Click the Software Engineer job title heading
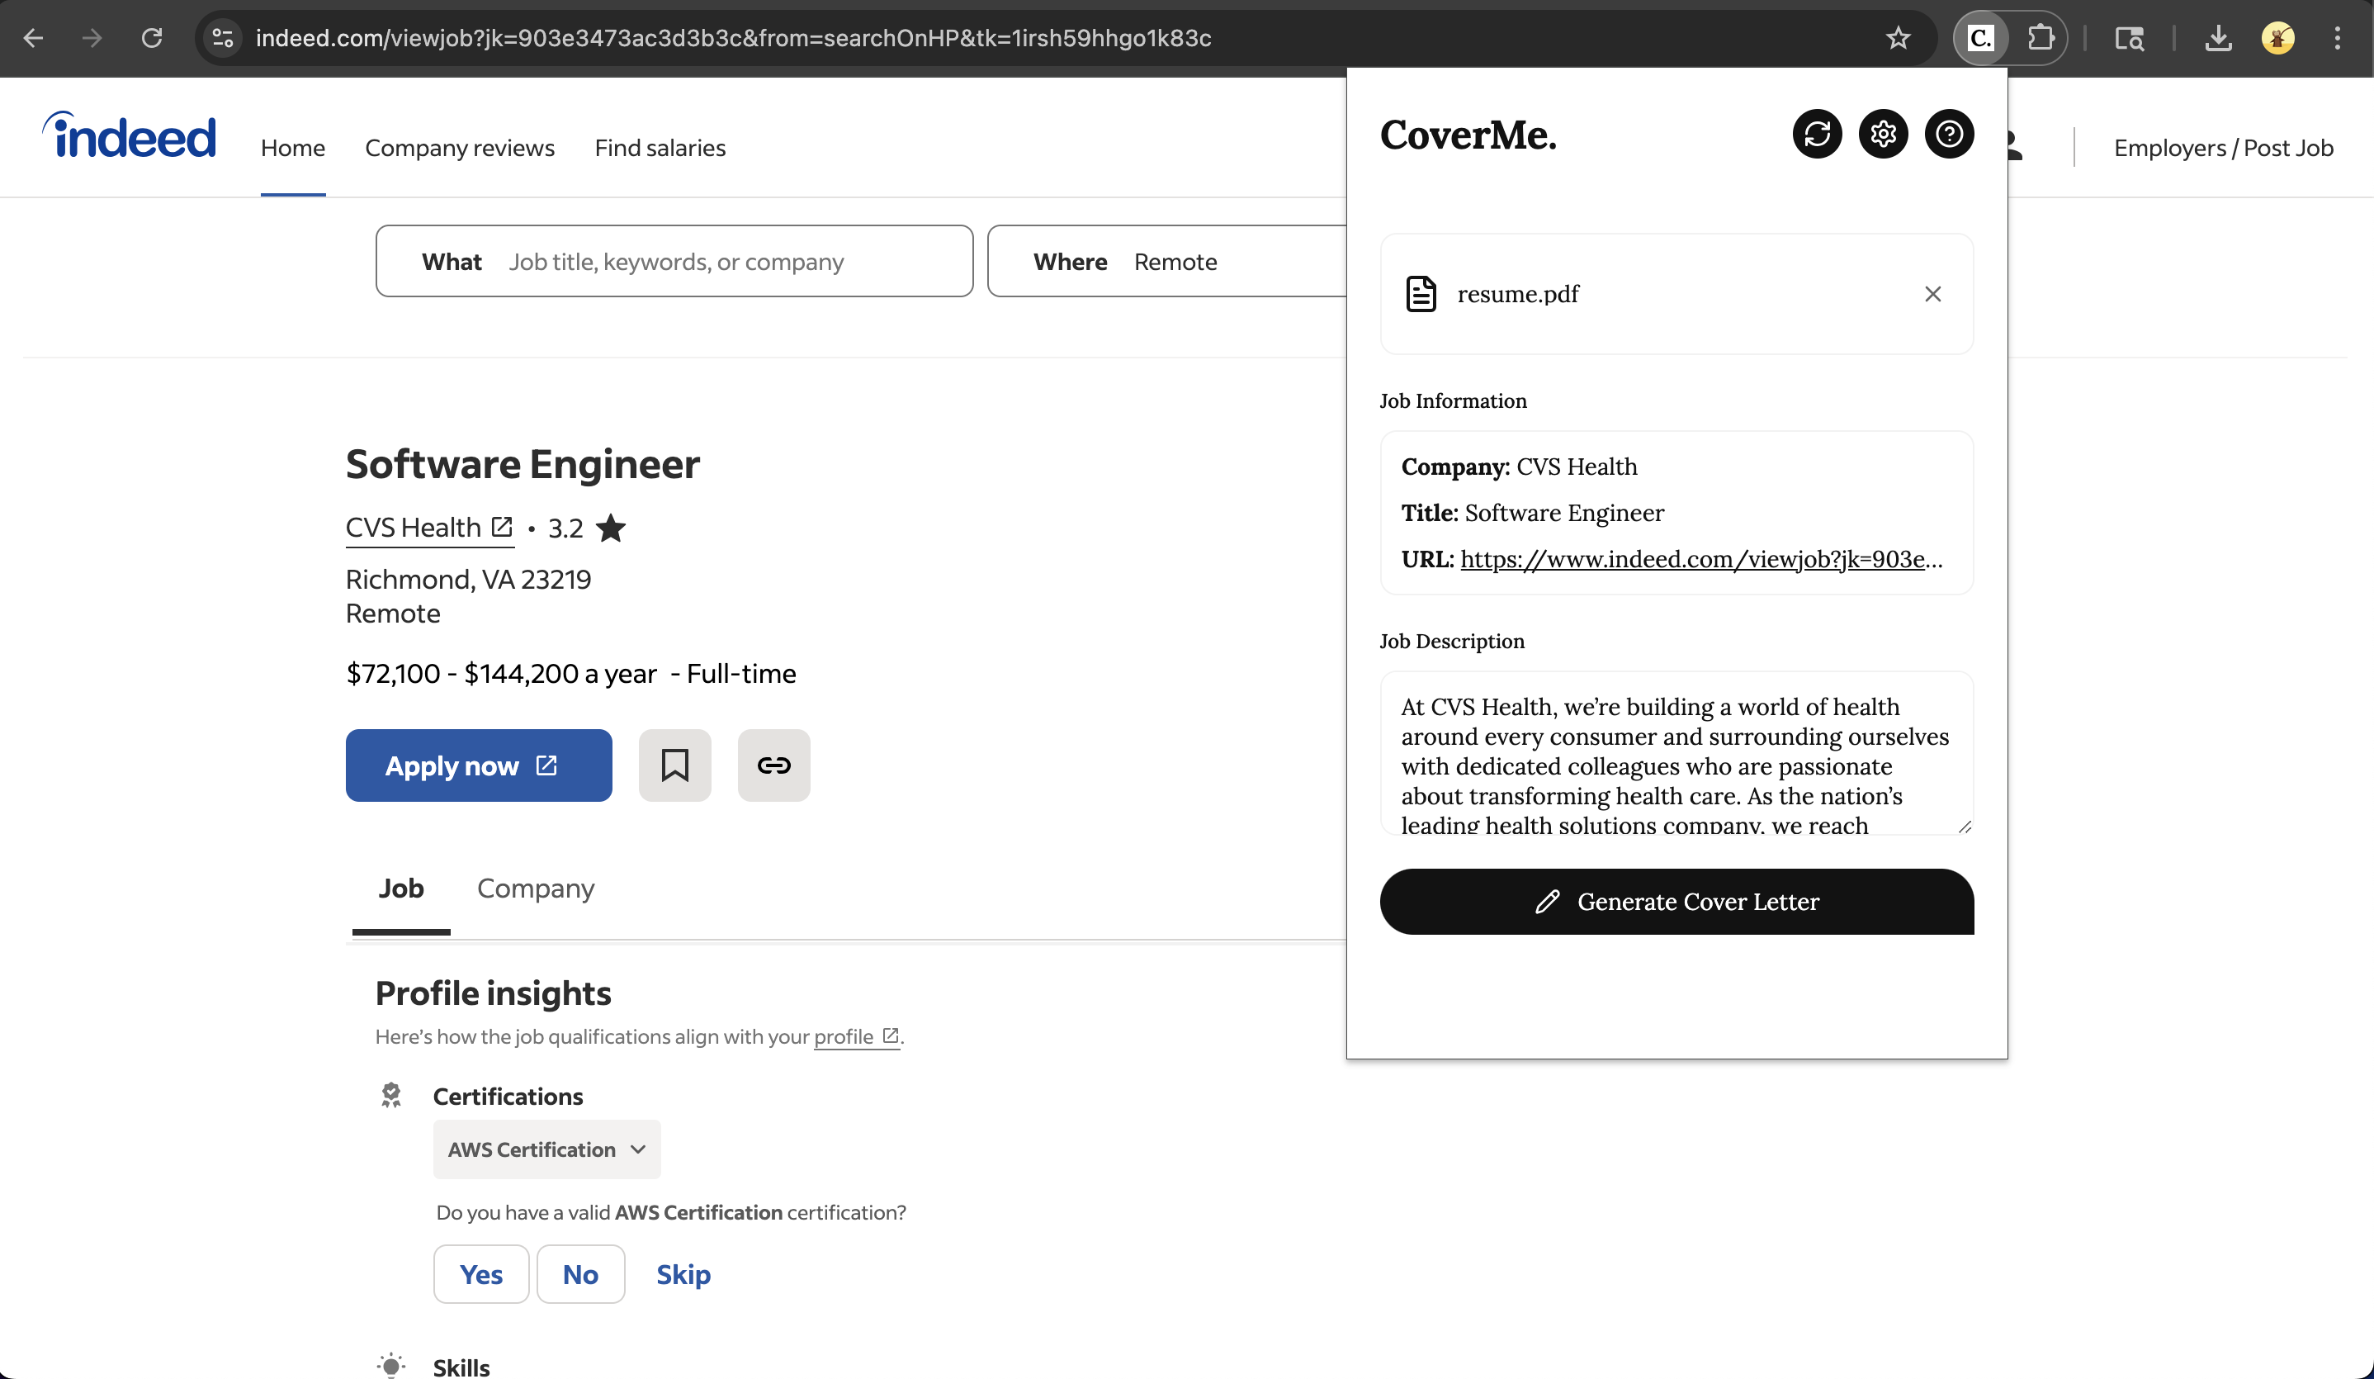 coord(523,464)
